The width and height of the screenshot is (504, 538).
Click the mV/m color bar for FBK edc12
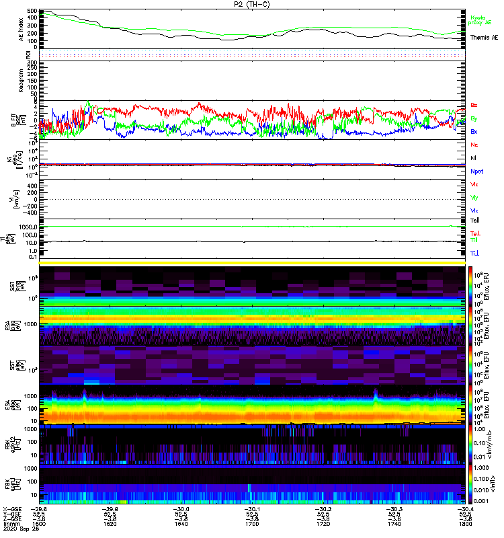pos(470,445)
